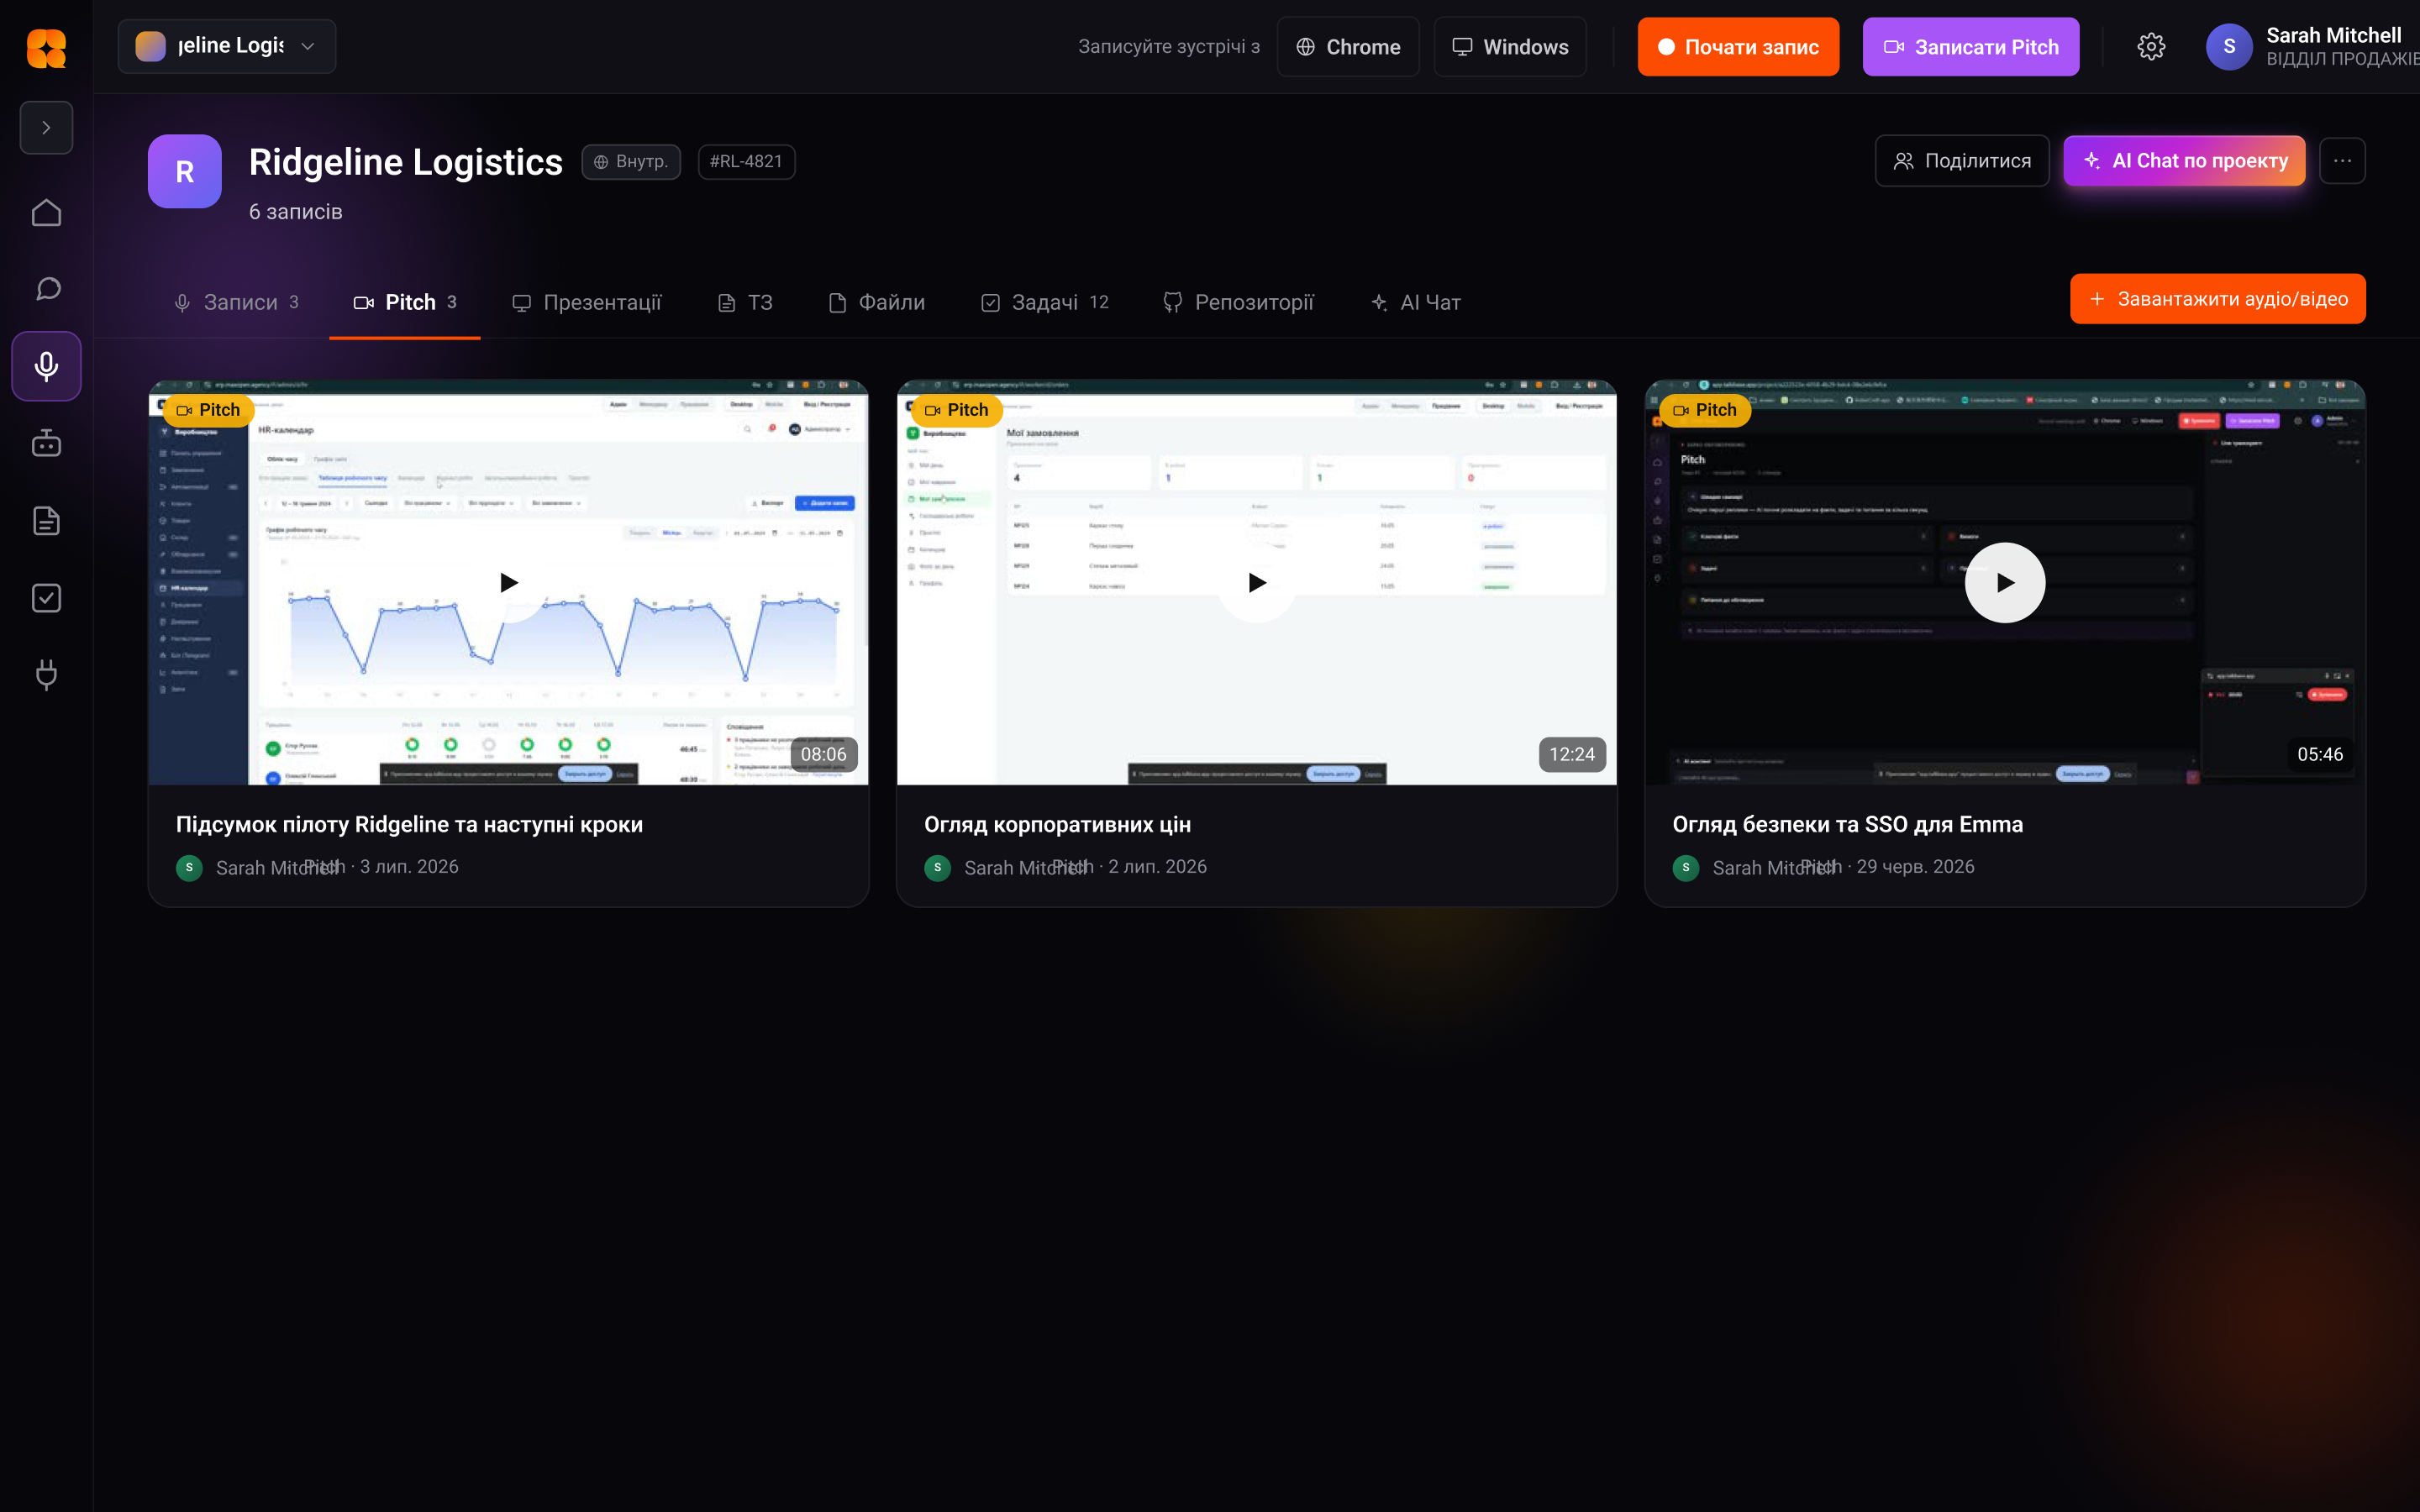Open the project selector dropdown
Image resolution: width=2420 pixels, height=1512 pixels.
click(x=227, y=46)
